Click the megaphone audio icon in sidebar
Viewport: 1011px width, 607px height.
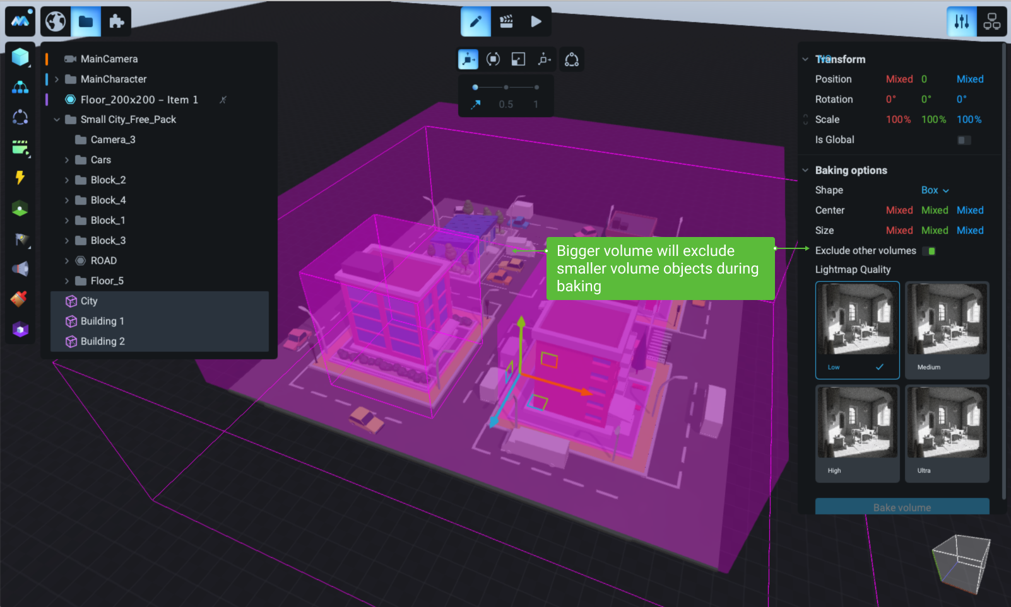20,269
